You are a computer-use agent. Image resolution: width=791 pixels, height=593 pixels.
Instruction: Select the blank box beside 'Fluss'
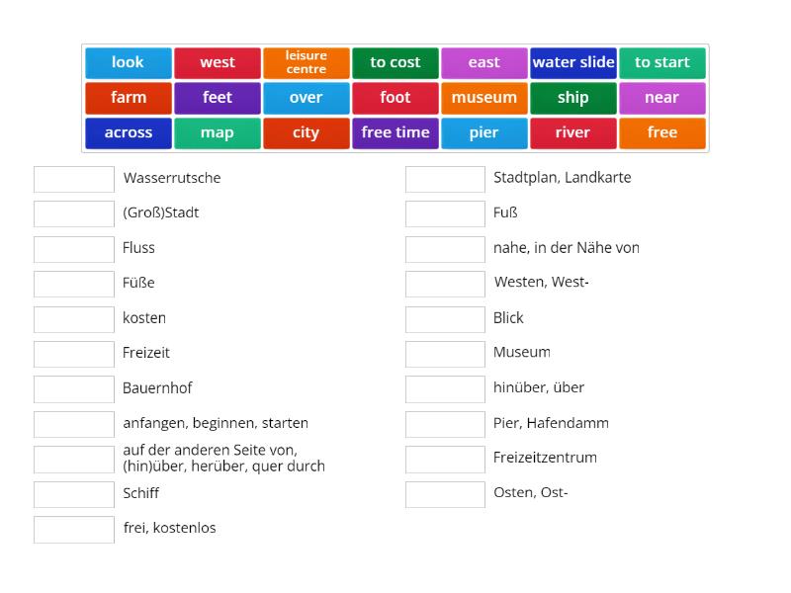[x=74, y=249]
